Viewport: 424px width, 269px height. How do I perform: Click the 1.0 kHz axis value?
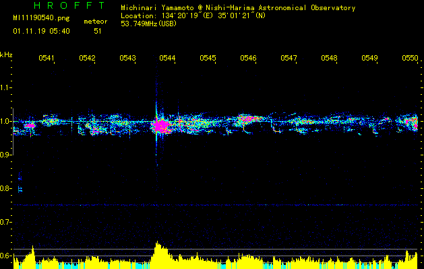[5, 121]
